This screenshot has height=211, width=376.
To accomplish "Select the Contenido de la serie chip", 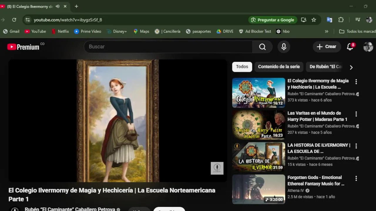I will coord(279,67).
